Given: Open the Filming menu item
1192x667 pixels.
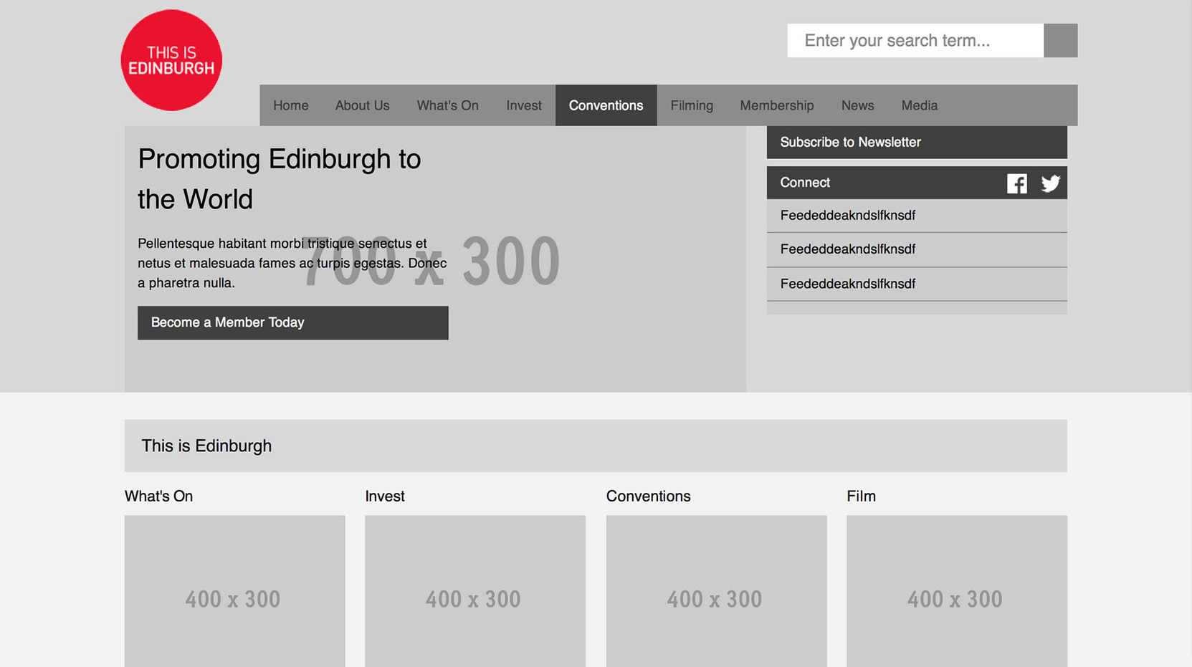Looking at the screenshot, I should tap(691, 105).
